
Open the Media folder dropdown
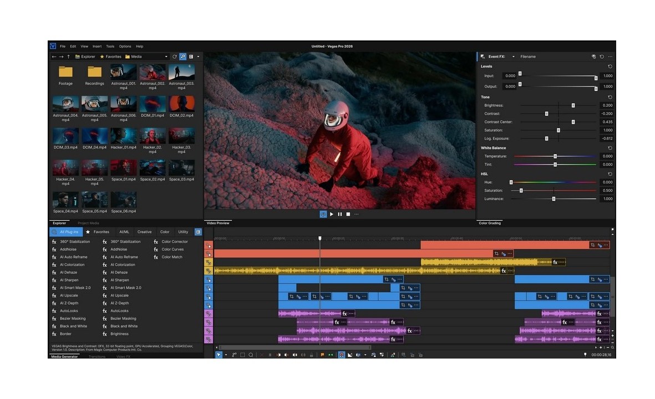166,56
